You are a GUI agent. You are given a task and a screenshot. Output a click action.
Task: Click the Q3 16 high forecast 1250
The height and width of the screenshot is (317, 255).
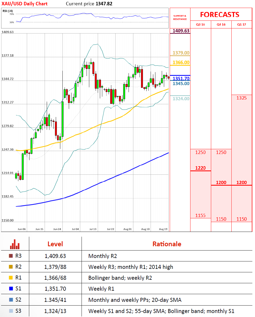200,152
